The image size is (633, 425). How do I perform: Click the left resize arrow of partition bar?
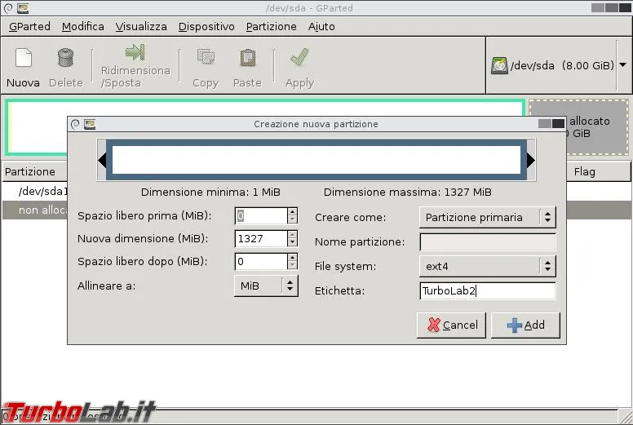(102, 160)
